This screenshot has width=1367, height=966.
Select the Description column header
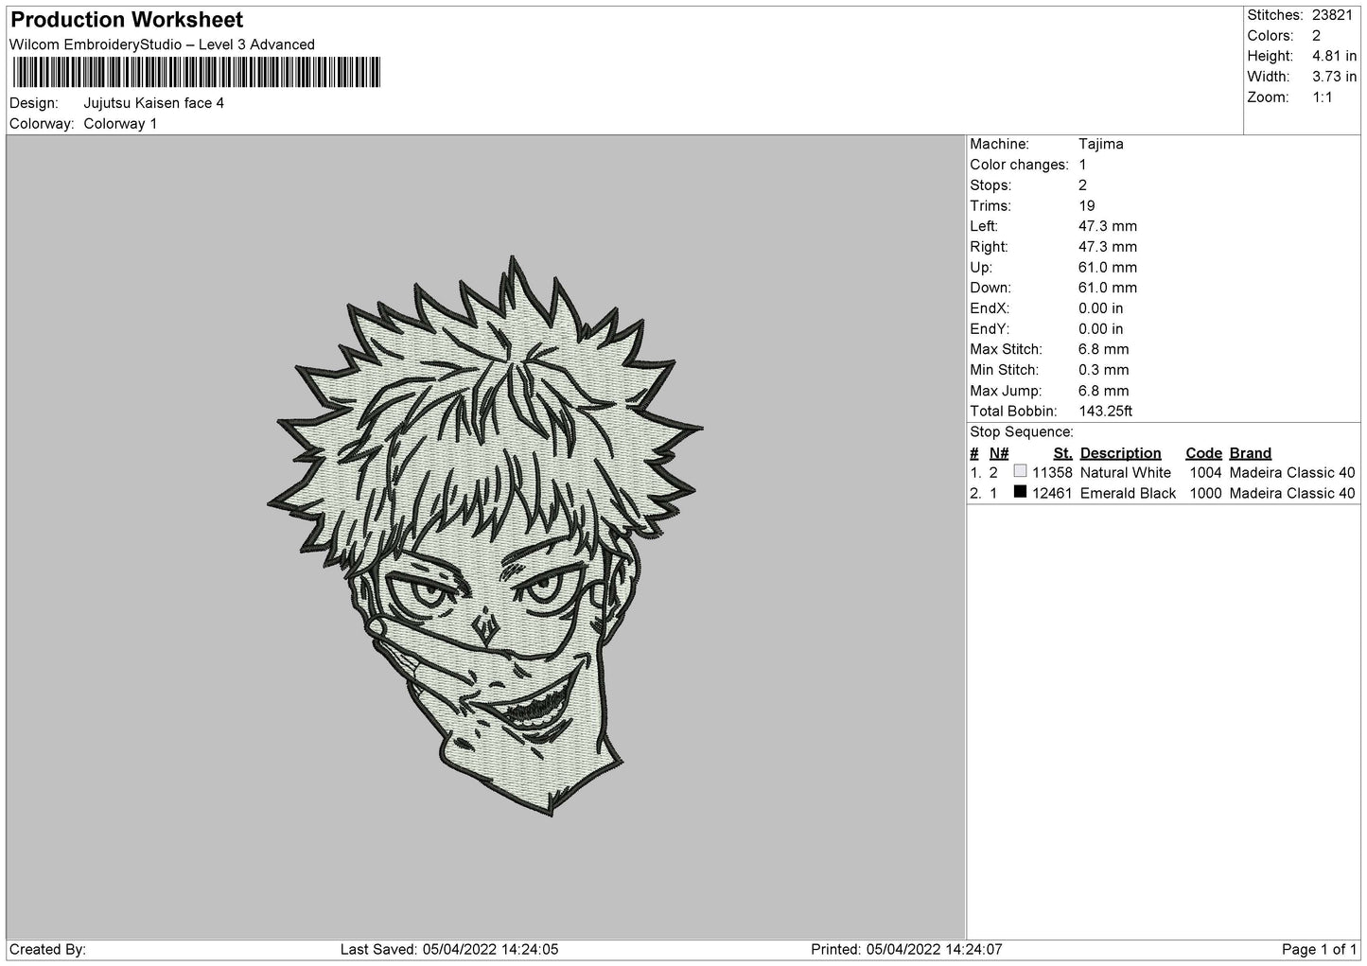1120,453
